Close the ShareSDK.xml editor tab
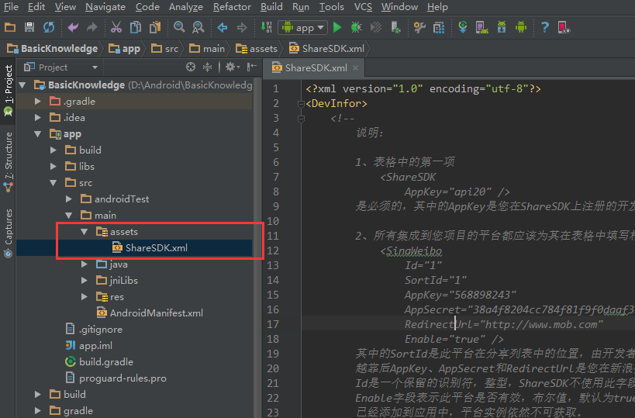The width and height of the screenshot is (635, 418). (x=356, y=67)
